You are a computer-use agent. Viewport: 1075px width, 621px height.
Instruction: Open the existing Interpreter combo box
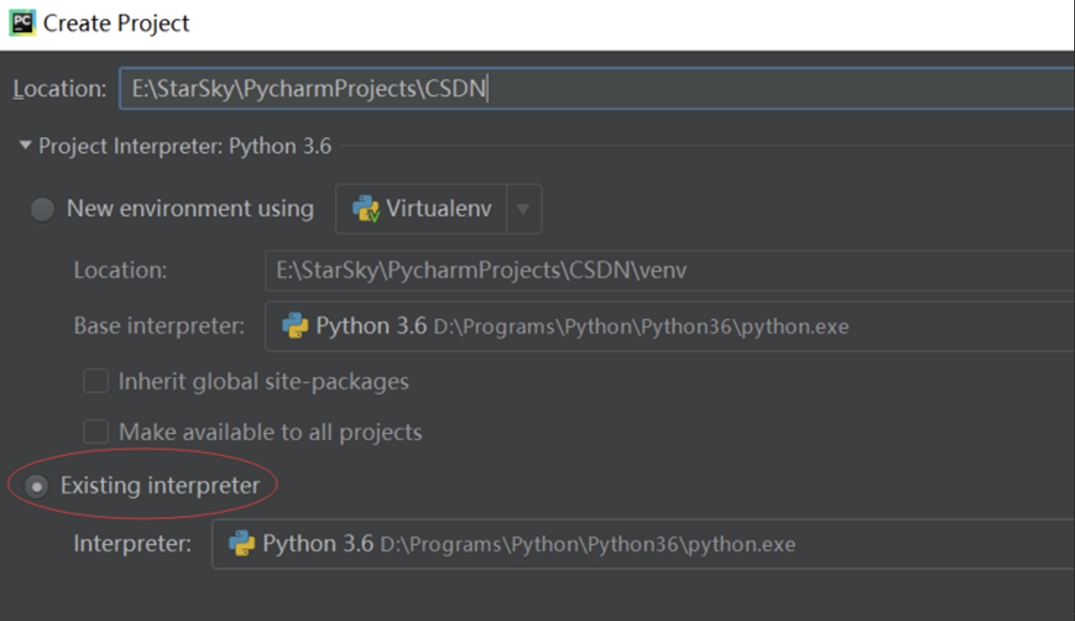(x=643, y=543)
